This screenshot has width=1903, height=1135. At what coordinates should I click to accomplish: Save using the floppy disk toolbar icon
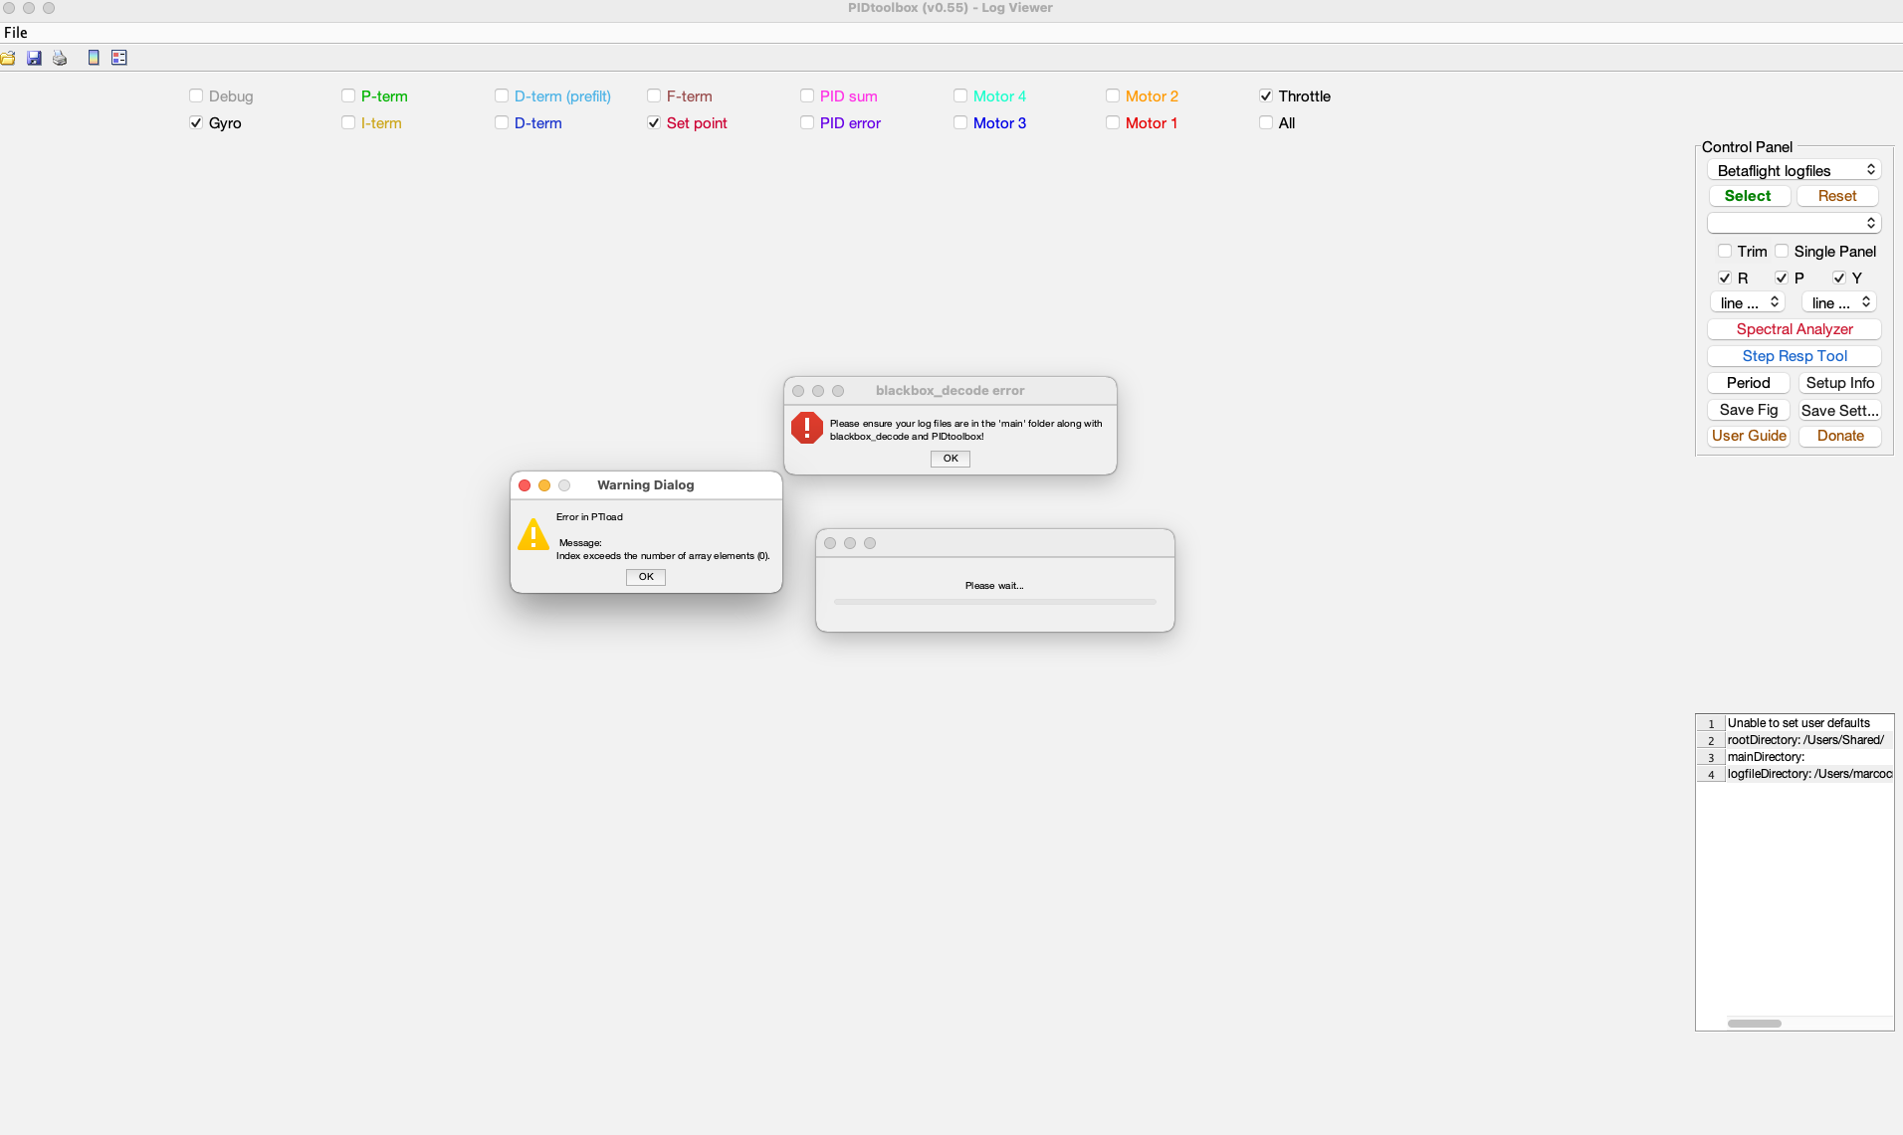tap(35, 58)
